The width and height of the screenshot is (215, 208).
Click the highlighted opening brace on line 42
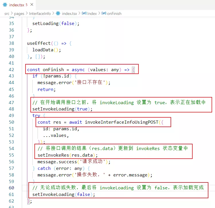point(133,70)
